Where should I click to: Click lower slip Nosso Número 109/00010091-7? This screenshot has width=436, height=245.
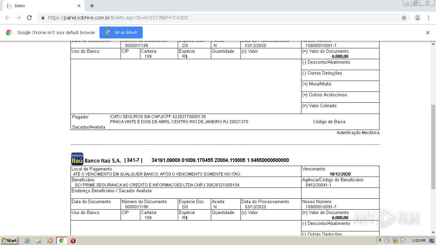[x=321, y=207]
